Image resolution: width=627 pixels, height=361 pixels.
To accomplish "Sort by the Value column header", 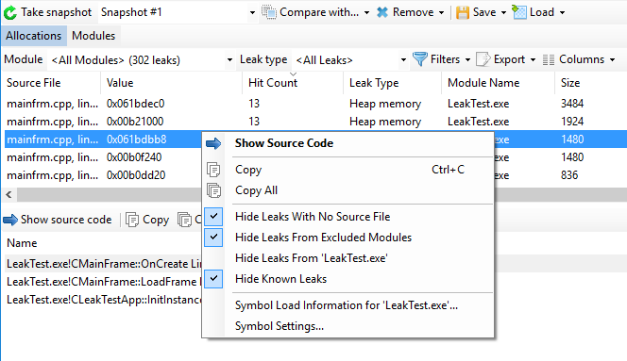I will point(171,83).
